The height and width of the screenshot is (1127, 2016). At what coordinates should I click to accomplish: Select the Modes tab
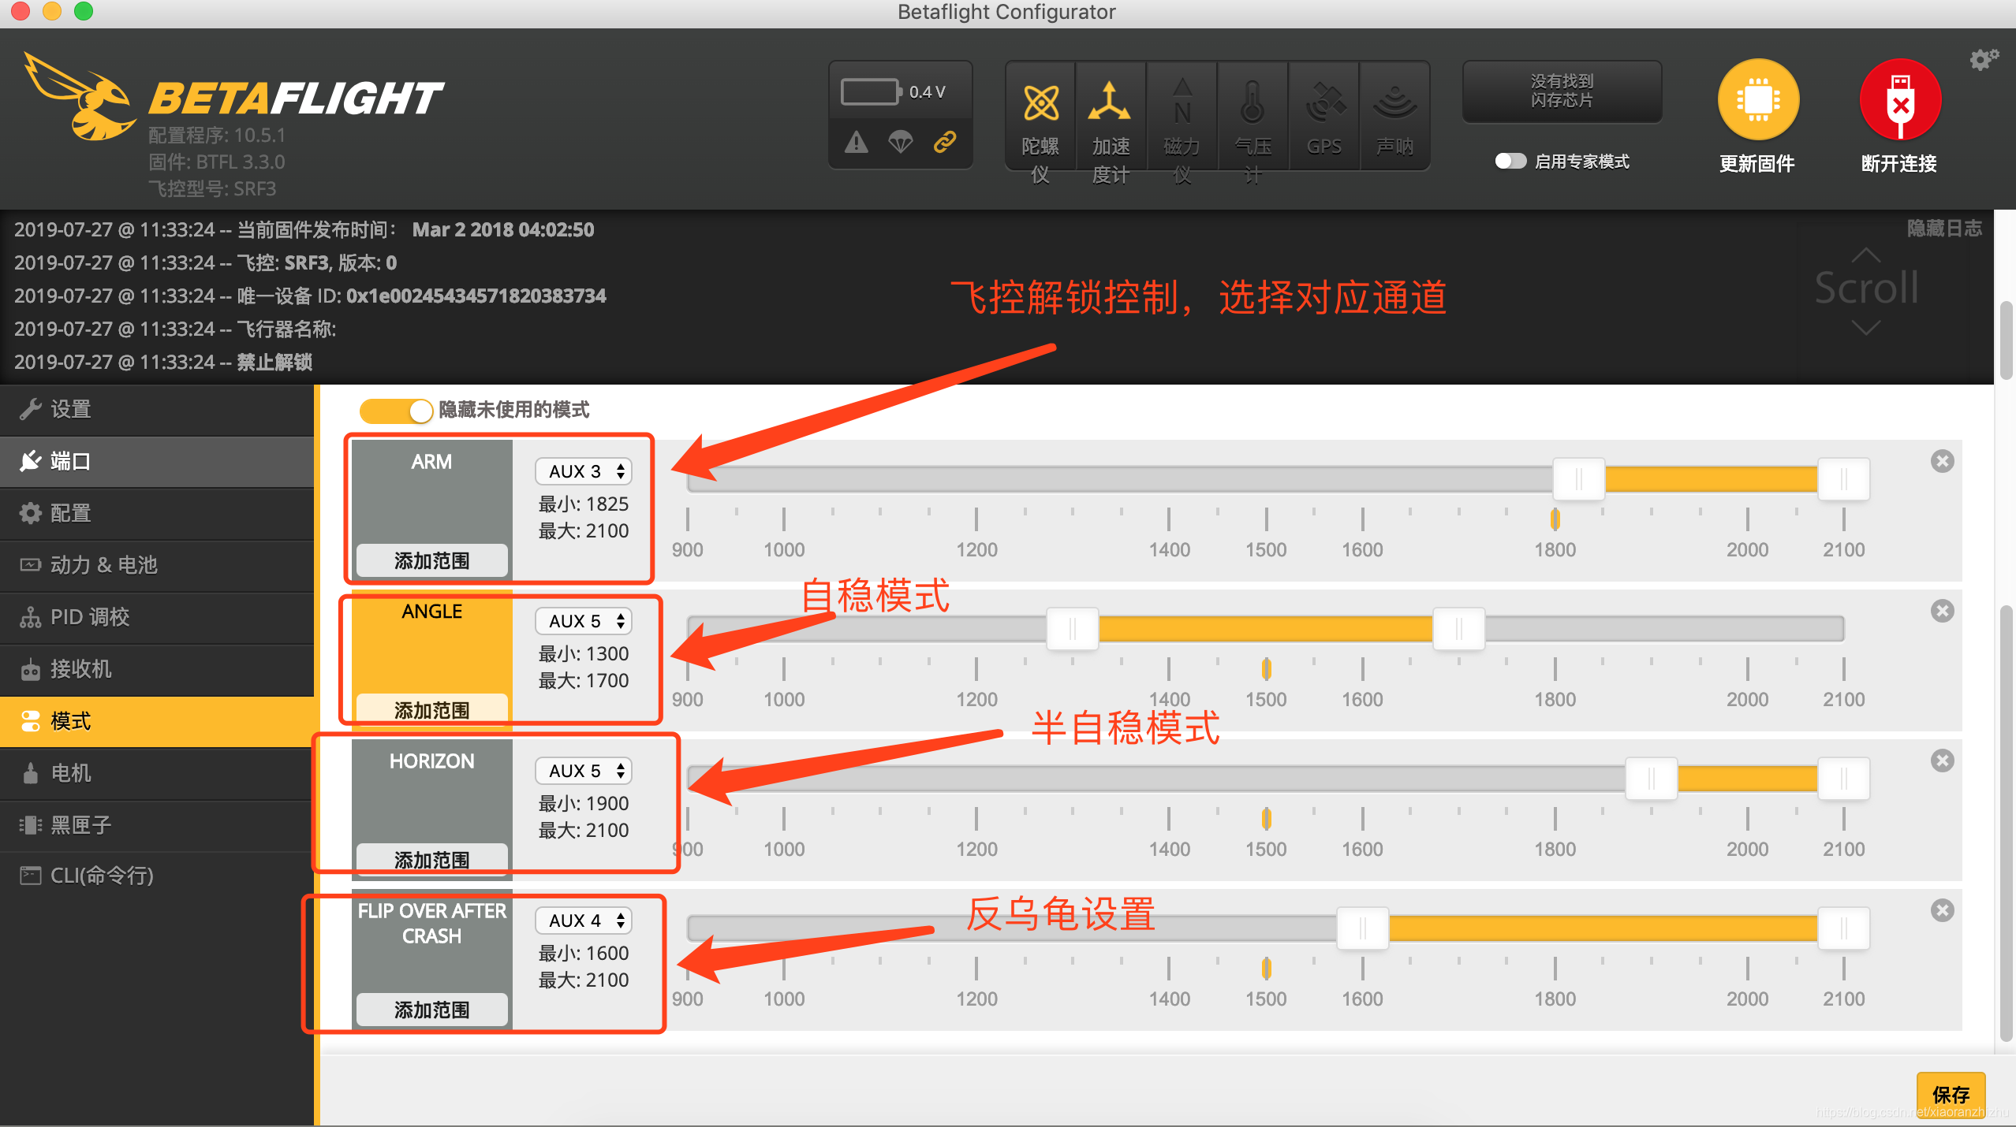coord(157,721)
